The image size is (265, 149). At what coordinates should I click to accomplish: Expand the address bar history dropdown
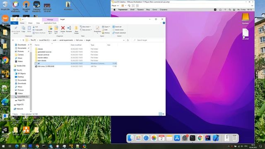point(124,40)
